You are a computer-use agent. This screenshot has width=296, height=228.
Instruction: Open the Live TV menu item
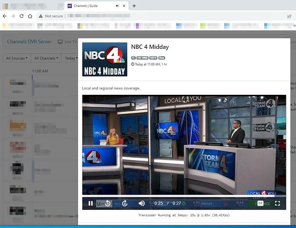pyautogui.click(x=67, y=41)
